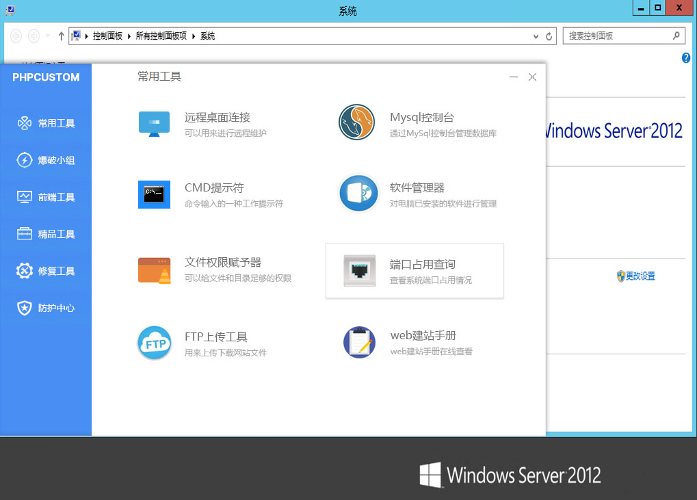Open the remote desktop connection monitor icon

click(154, 124)
